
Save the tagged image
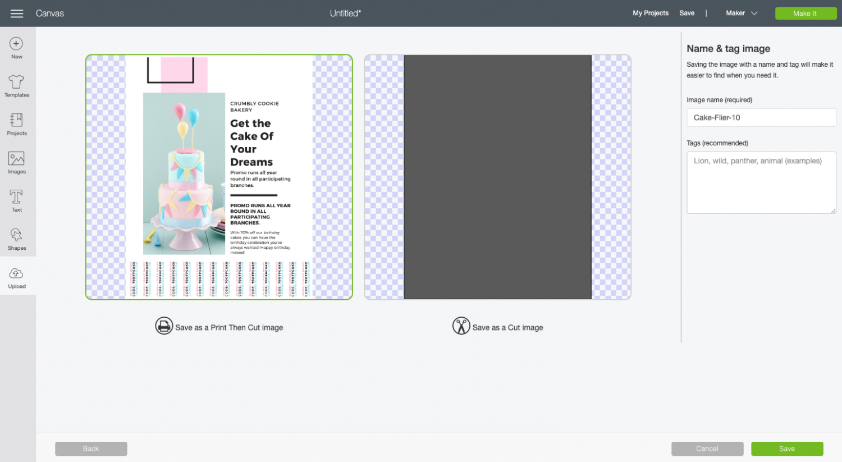[787, 449]
